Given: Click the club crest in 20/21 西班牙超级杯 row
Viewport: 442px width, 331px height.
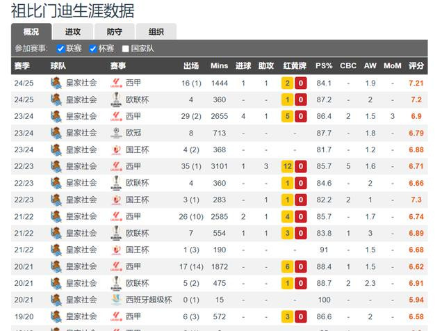Looking at the screenshot, I should pos(56,300).
